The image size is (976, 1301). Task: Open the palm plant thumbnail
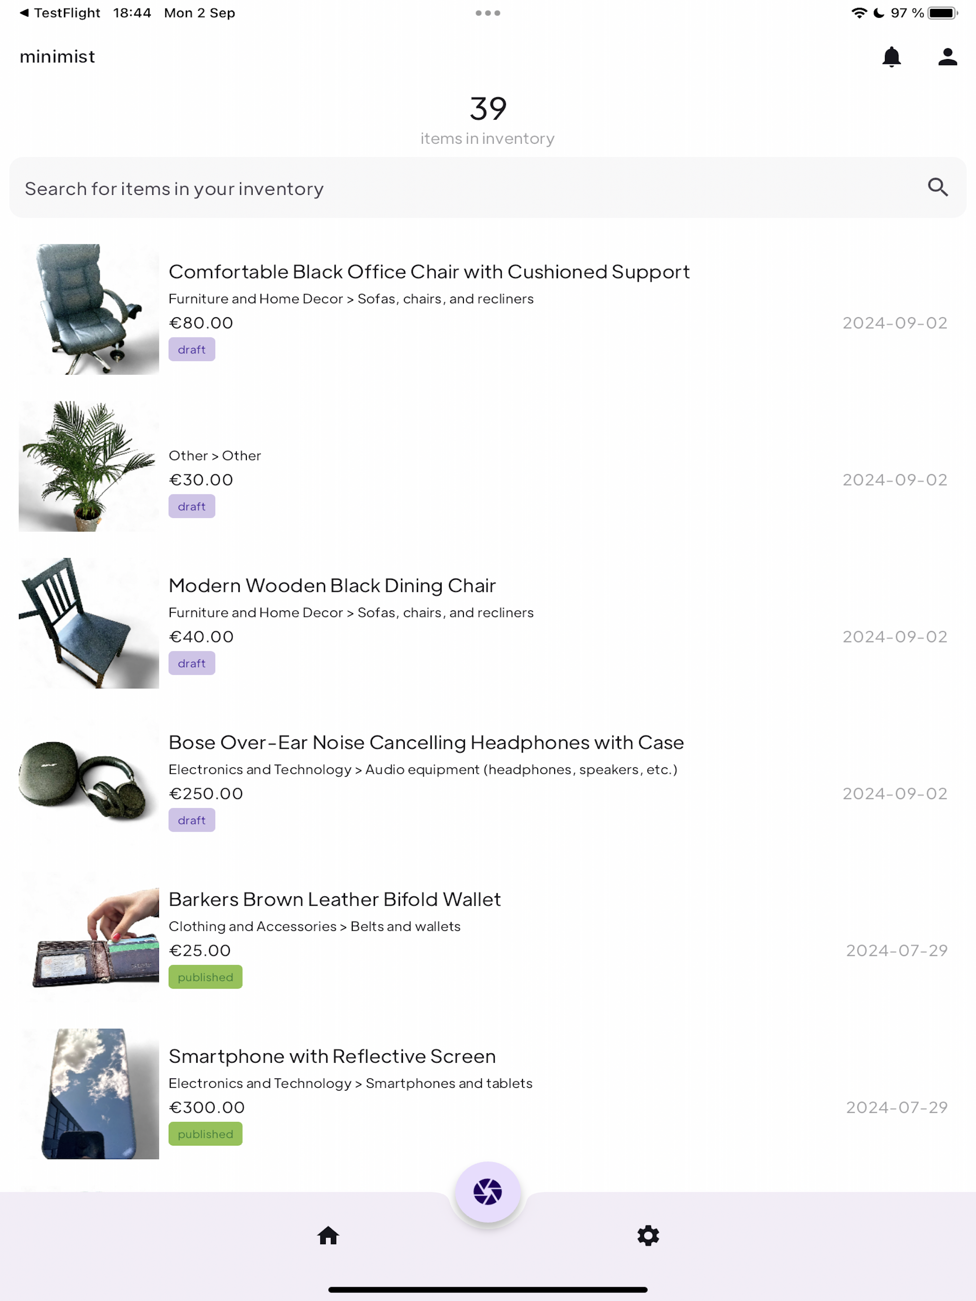point(89,466)
